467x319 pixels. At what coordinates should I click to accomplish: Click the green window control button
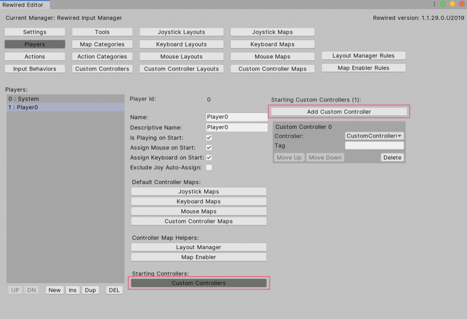click(x=443, y=4)
